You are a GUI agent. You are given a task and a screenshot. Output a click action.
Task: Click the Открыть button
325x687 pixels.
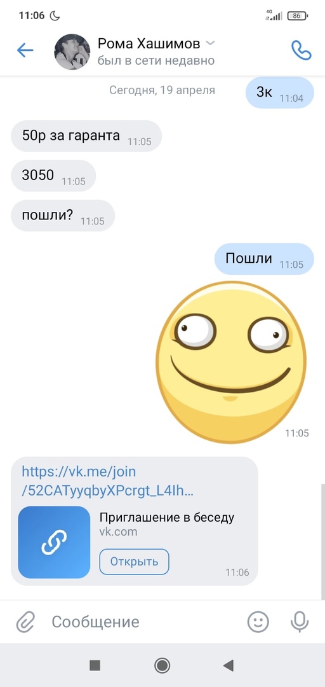pyautogui.click(x=134, y=562)
